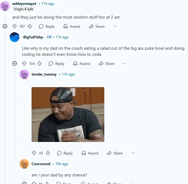The image size is (188, 184).
Task: Reply to ashleyveespot's comment
Action: tap(47, 27)
